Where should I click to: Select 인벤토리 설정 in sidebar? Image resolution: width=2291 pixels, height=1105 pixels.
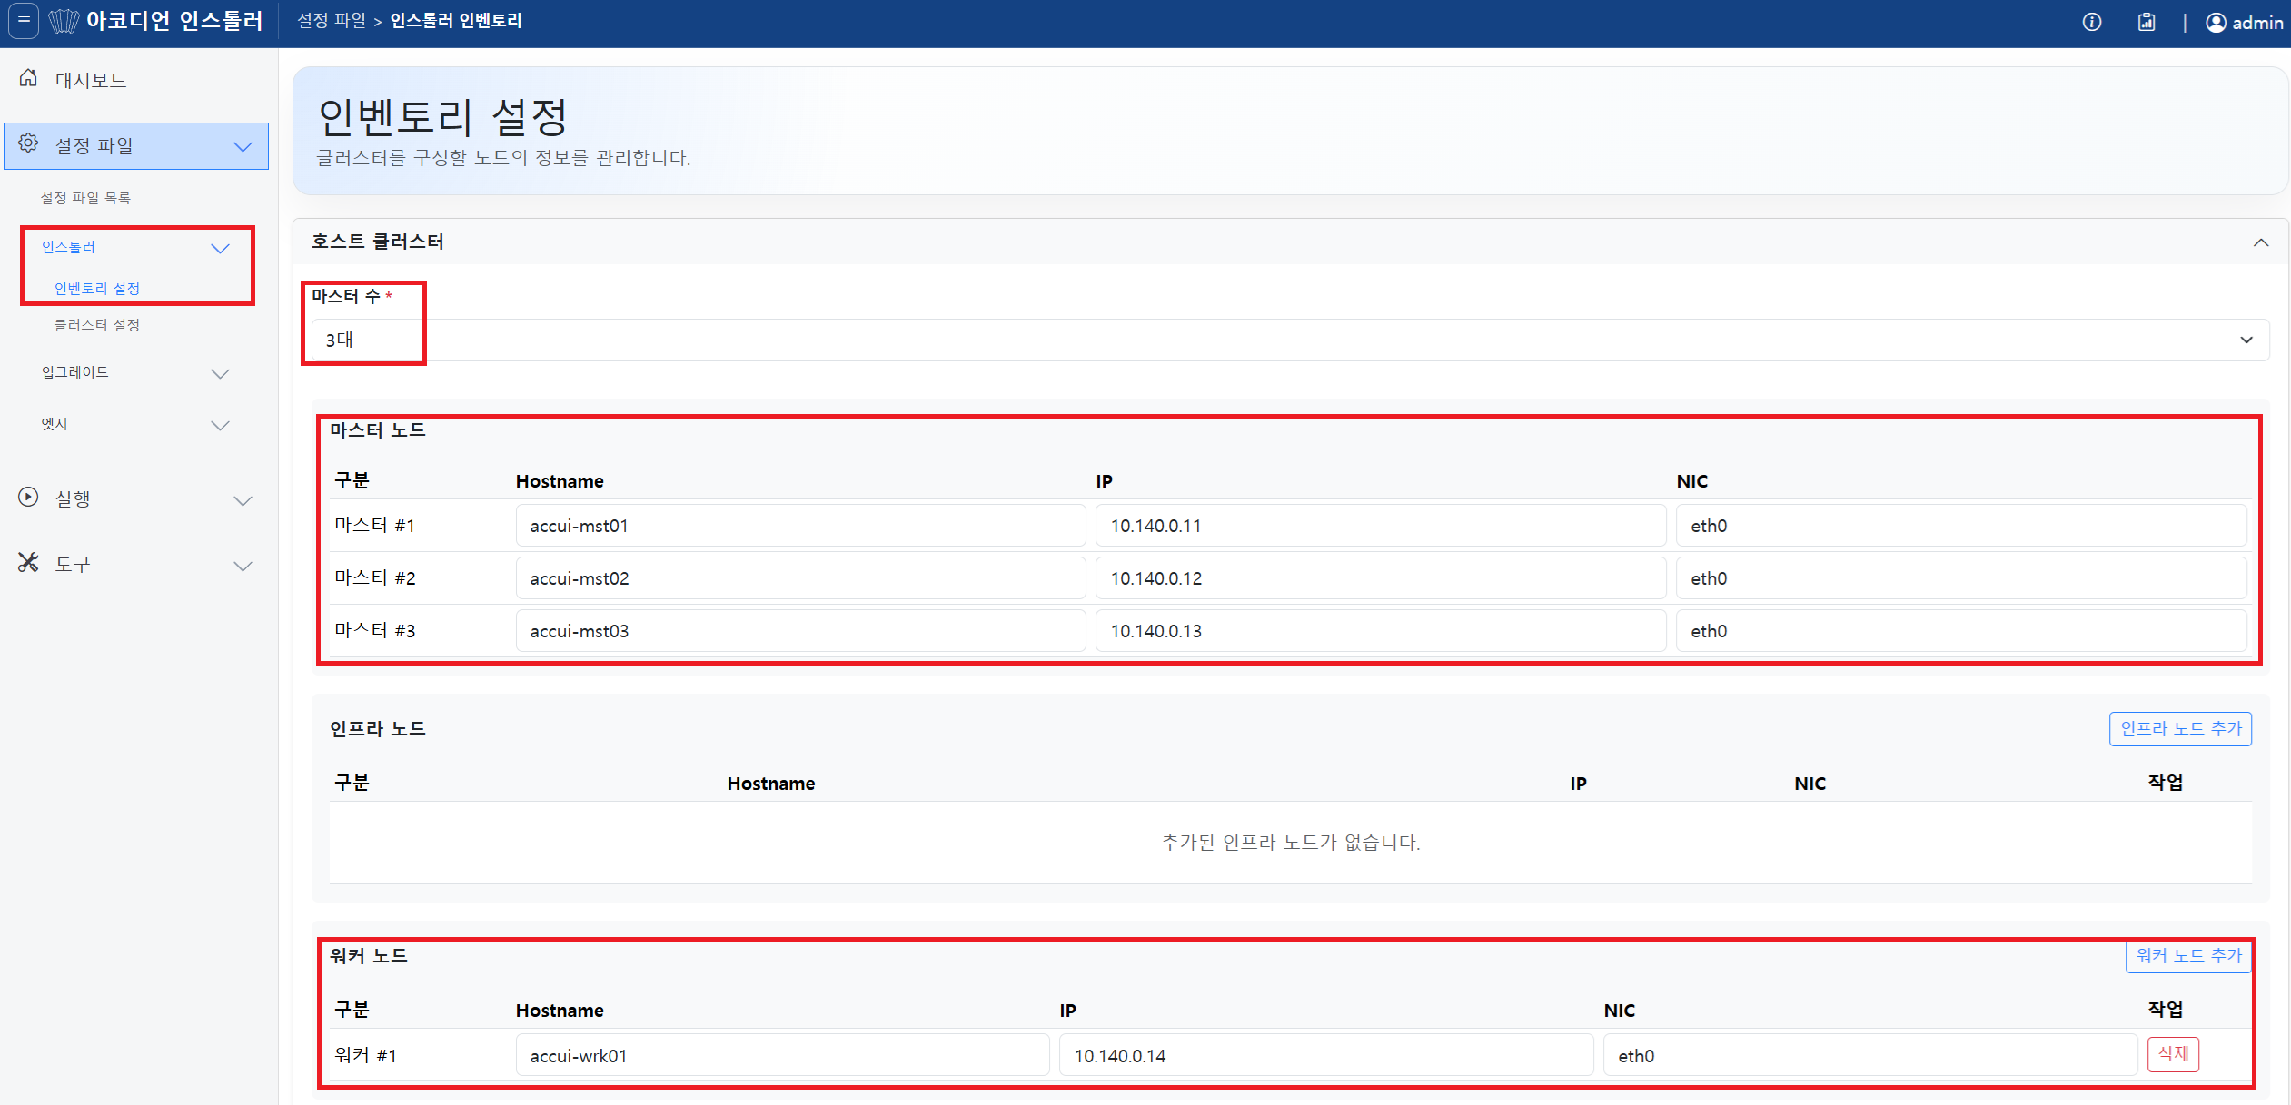pos(97,288)
